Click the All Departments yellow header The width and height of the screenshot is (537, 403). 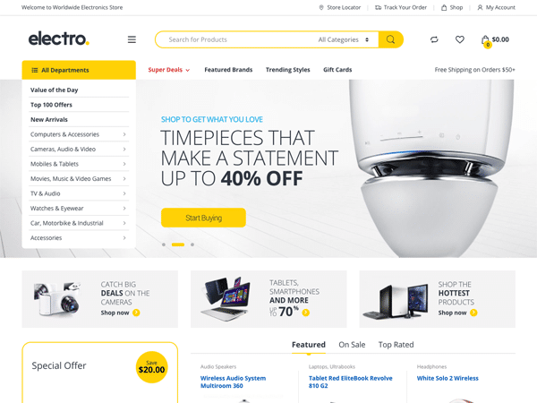[79, 70]
